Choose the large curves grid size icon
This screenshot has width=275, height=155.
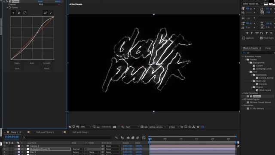(25, 13)
